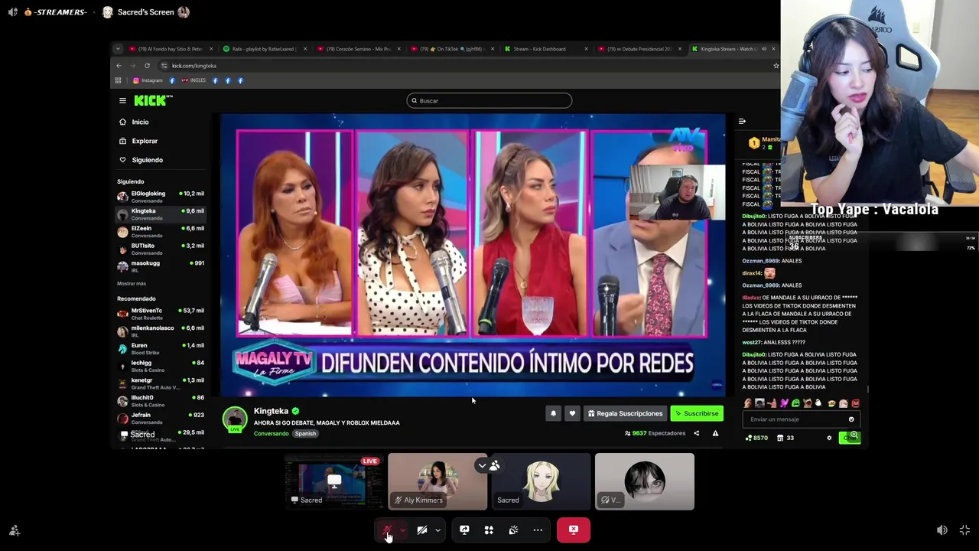
Task: Open Instagram bookmark
Action: (x=148, y=80)
